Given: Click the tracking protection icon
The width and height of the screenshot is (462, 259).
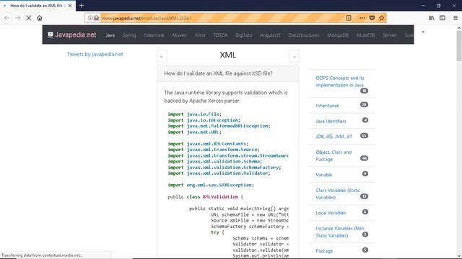Looking at the screenshot, I should pyautogui.click(x=96, y=18).
